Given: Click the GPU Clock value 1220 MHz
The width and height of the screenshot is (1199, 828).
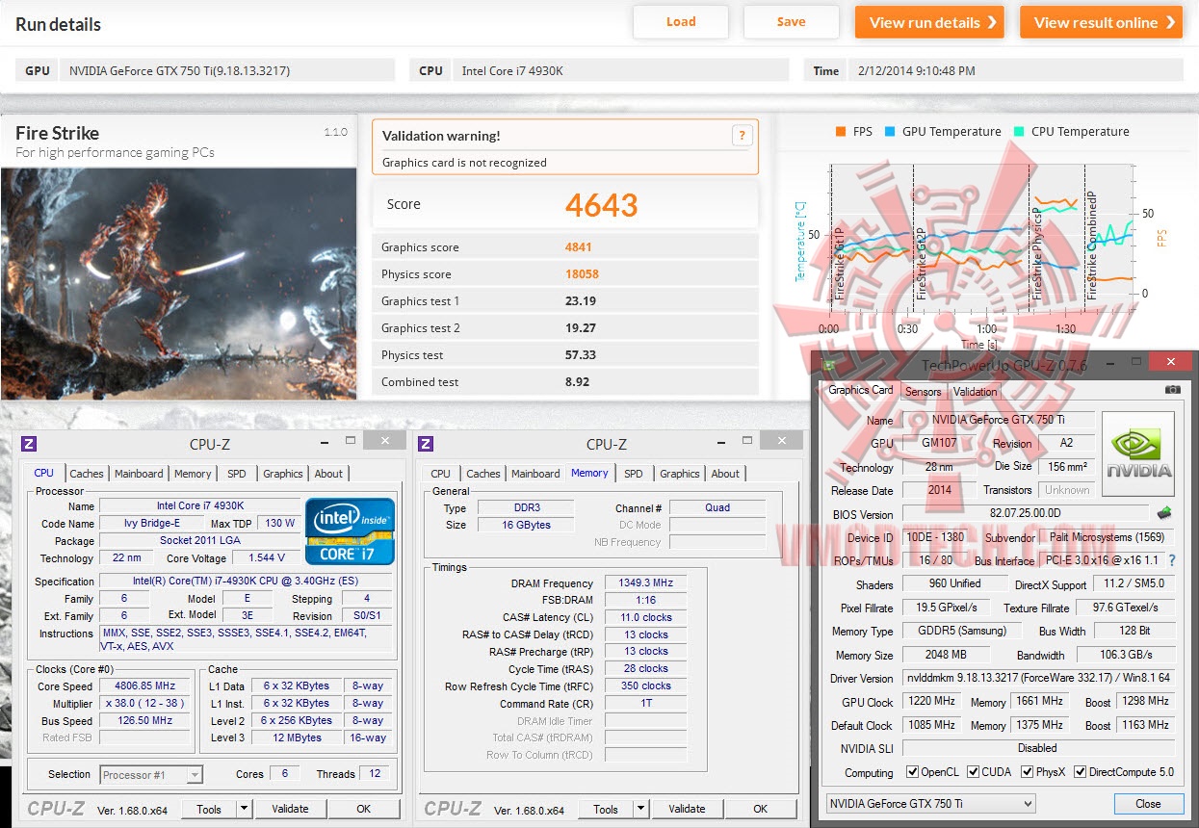Looking at the screenshot, I should (931, 702).
